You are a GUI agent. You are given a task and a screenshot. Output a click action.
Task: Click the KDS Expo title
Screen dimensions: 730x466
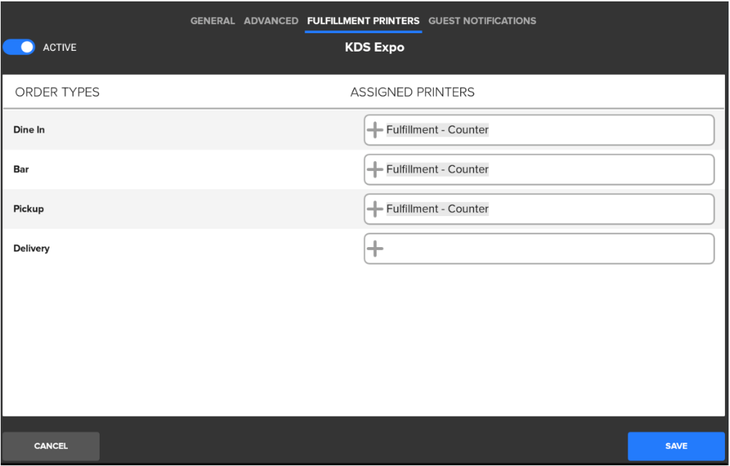(x=363, y=48)
